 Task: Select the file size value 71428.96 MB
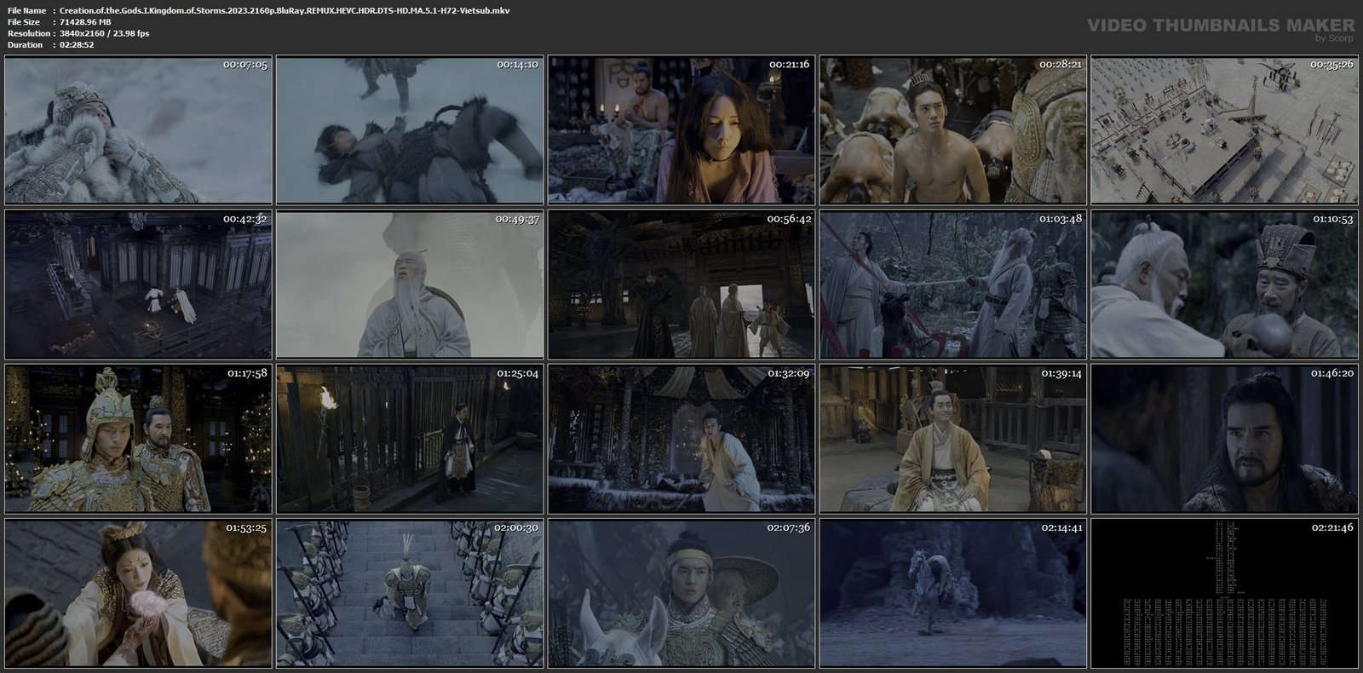87,22
